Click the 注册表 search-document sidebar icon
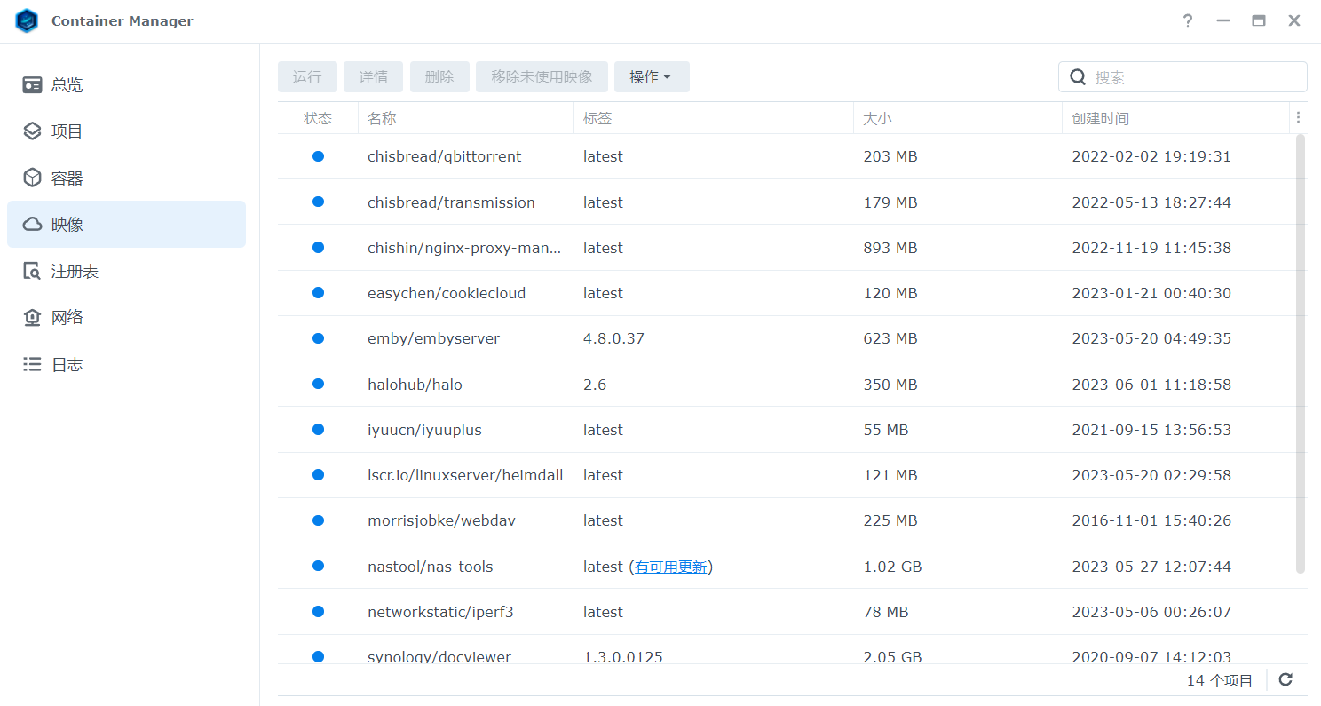Image resolution: width=1321 pixels, height=706 pixels. (x=32, y=271)
